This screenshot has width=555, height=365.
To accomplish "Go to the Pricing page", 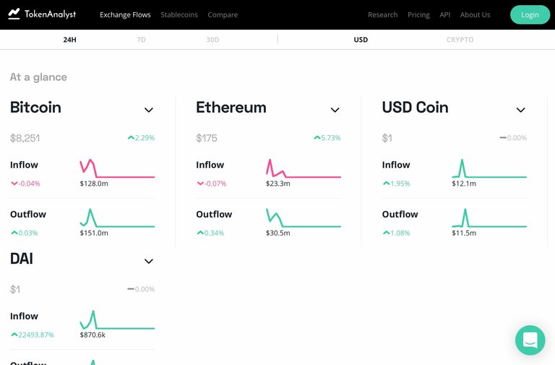I will point(418,14).
